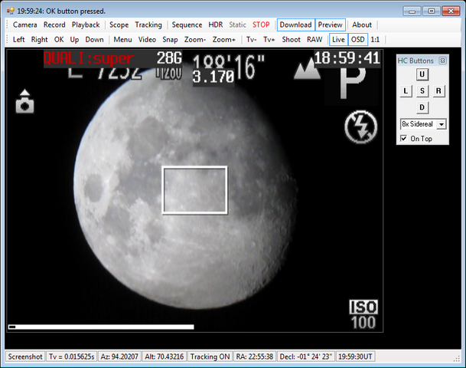The width and height of the screenshot is (466, 368).
Task: Click the Video toolbar button
Action: tap(147, 40)
